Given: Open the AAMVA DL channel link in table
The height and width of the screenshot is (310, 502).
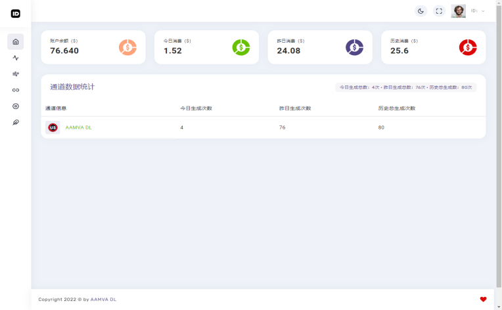Looking at the screenshot, I should [x=79, y=127].
